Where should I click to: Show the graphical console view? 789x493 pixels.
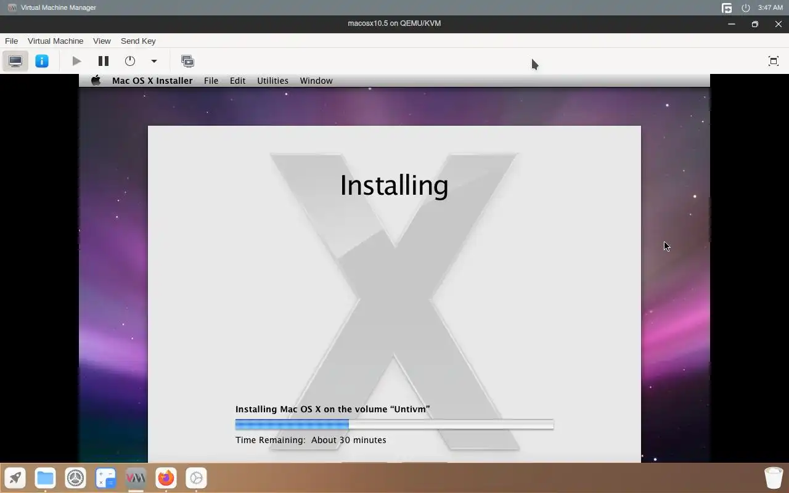tap(15, 61)
